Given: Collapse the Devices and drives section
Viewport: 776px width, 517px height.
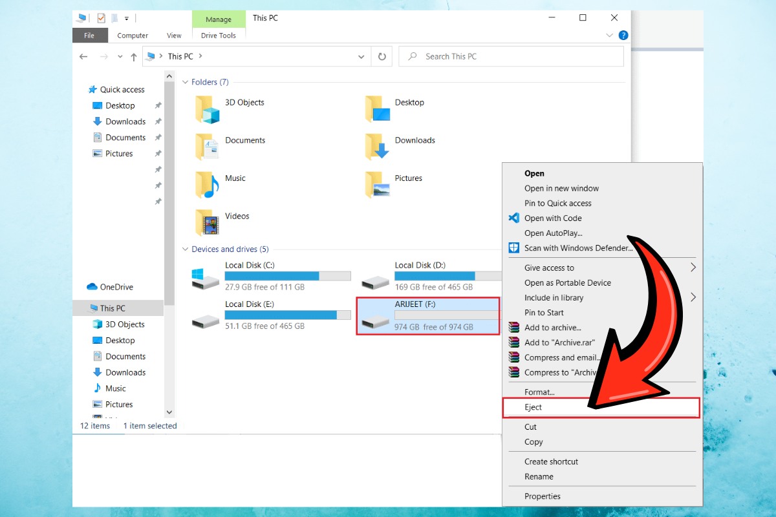Looking at the screenshot, I should [186, 249].
